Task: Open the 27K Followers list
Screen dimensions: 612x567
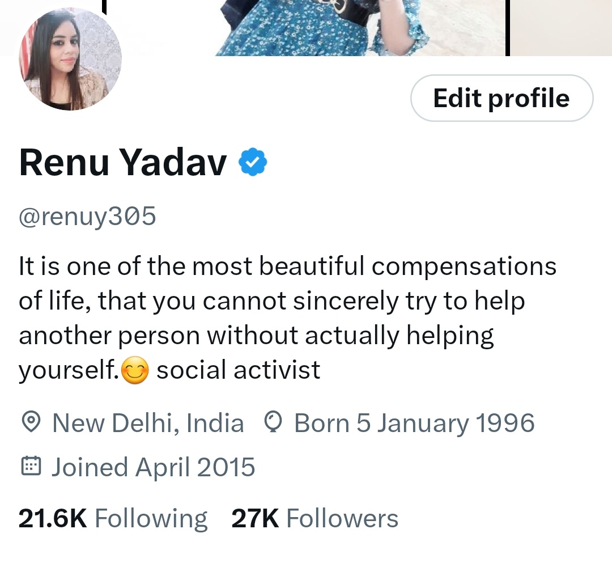Action: (x=315, y=519)
